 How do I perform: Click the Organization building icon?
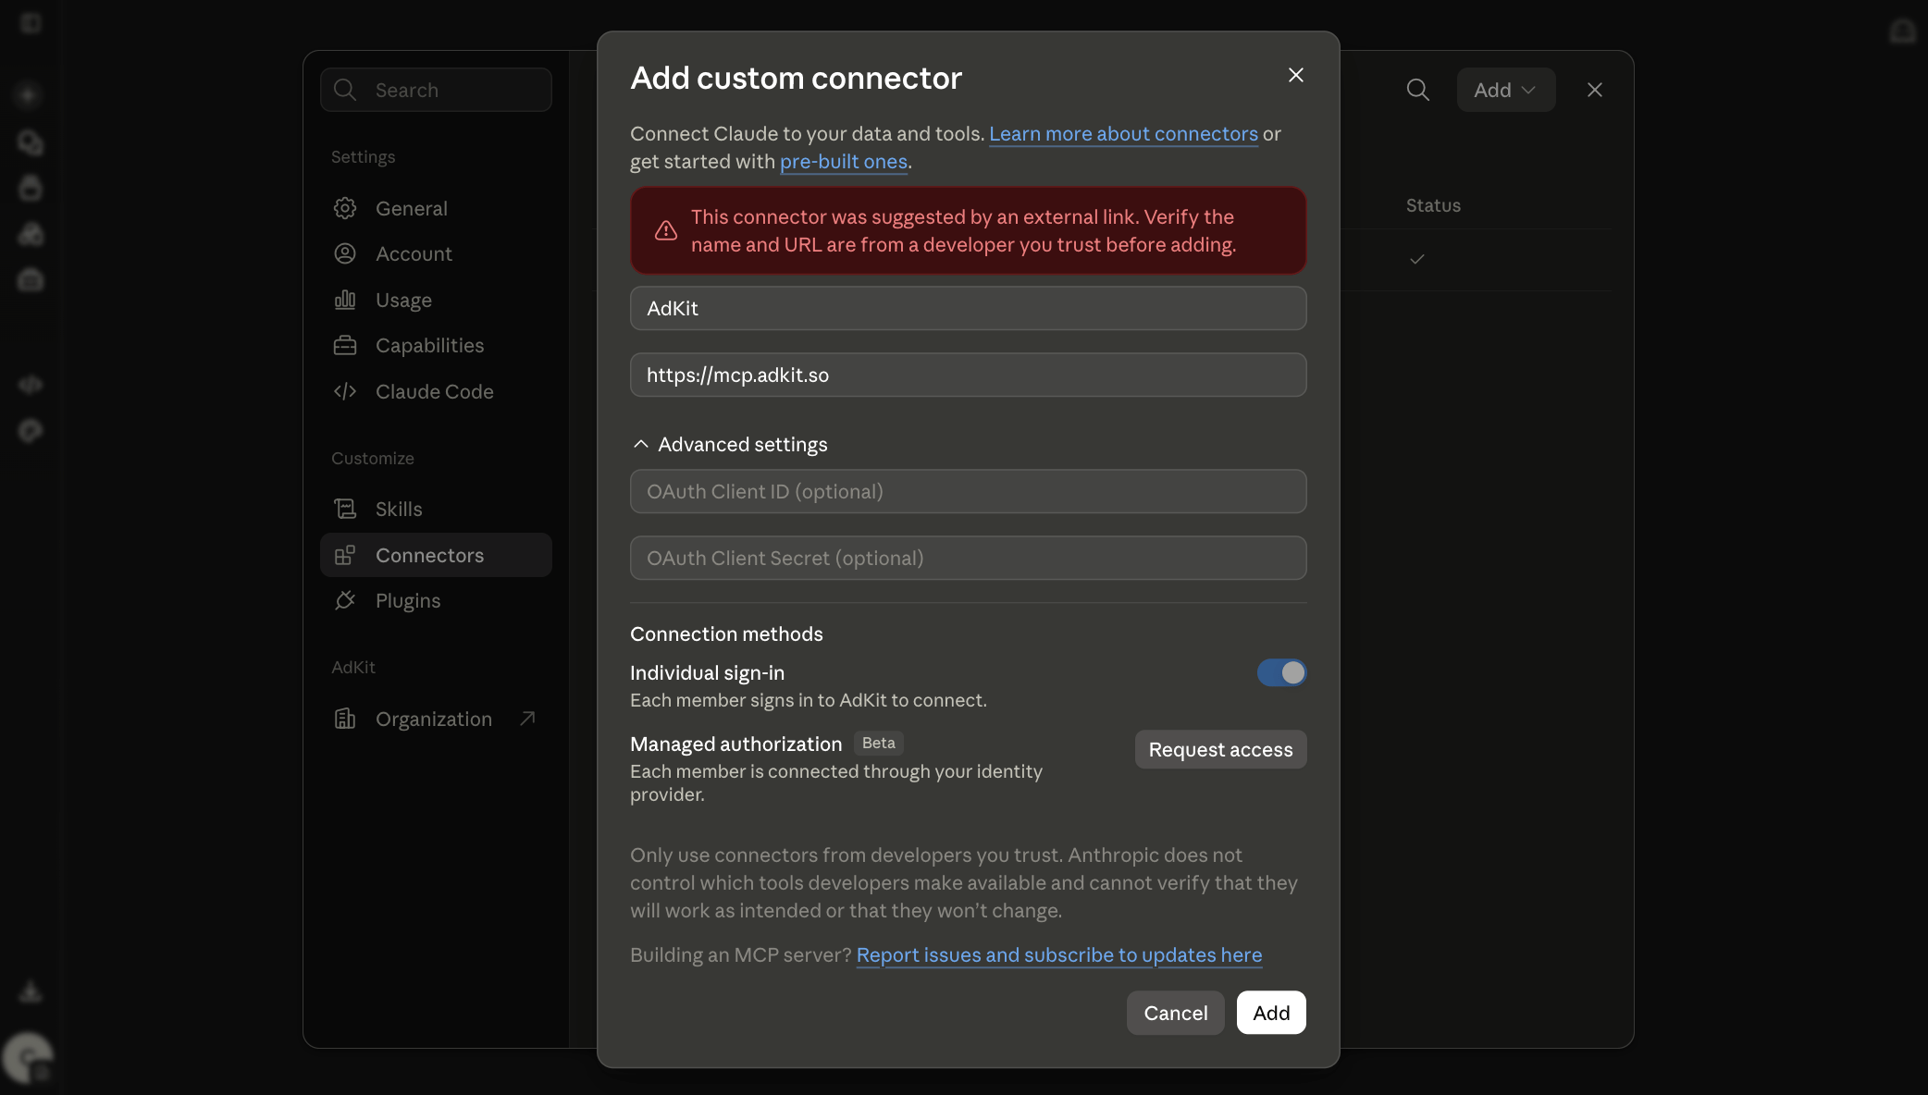click(x=345, y=719)
